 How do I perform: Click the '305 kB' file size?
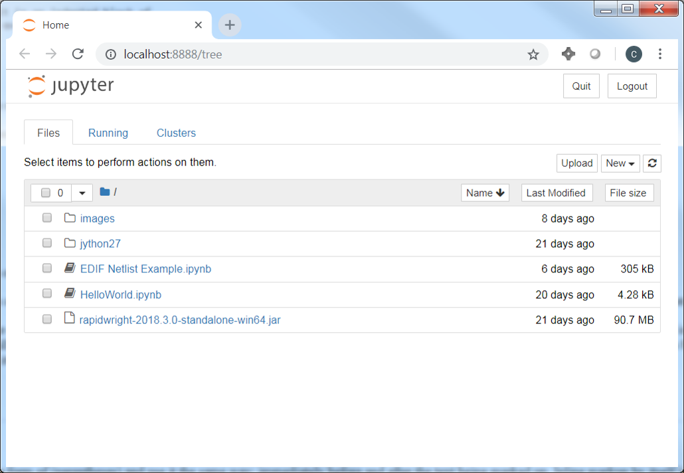[637, 269]
